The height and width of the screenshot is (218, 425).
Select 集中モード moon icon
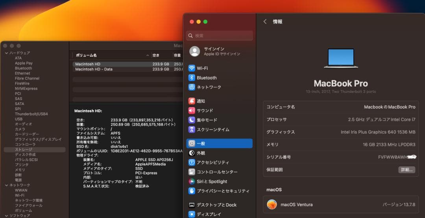[x=192, y=120]
